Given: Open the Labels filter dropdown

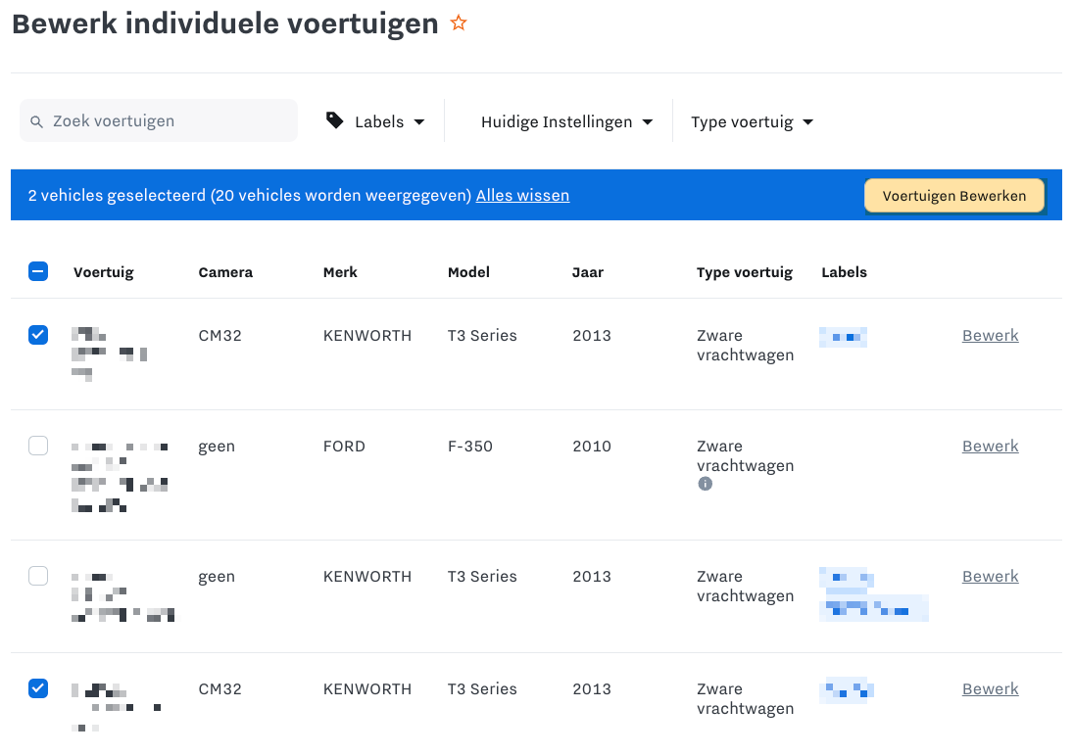Looking at the screenshot, I should (376, 121).
